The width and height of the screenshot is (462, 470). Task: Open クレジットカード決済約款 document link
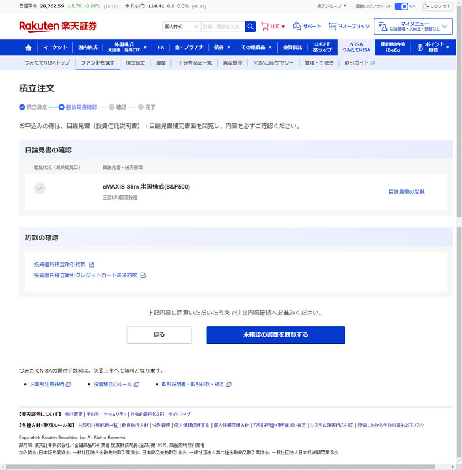(86, 275)
